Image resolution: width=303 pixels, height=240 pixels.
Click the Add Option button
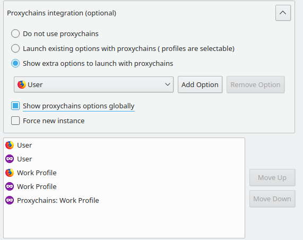pos(200,84)
